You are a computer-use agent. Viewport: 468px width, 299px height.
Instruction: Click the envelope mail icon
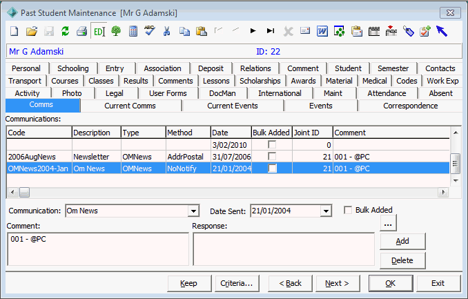tap(305, 30)
